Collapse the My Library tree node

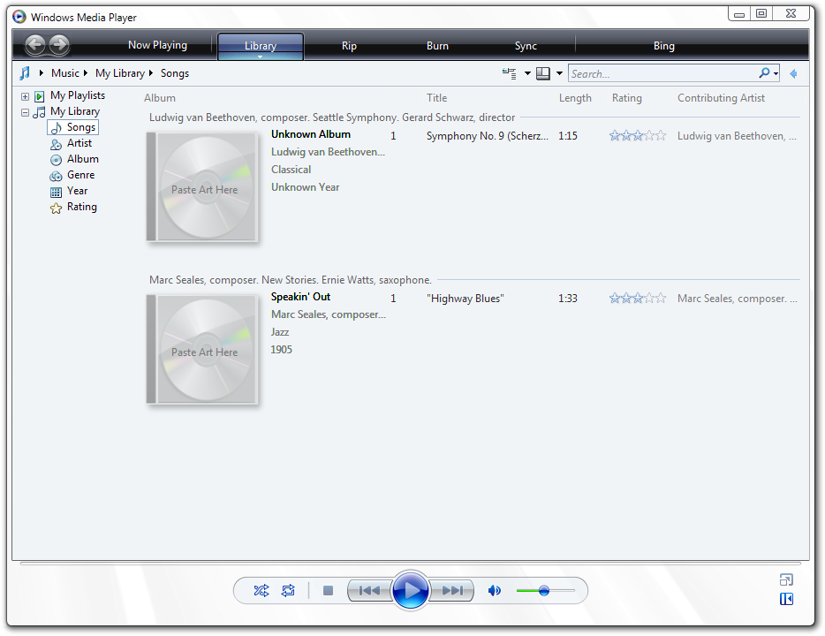pyautogui.click(x=25, y=112)
